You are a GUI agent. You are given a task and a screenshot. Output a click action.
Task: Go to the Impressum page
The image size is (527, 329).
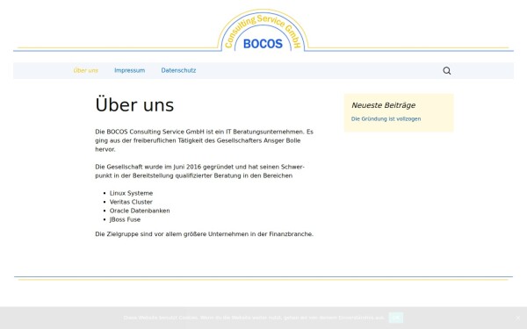tap(129, 70)
